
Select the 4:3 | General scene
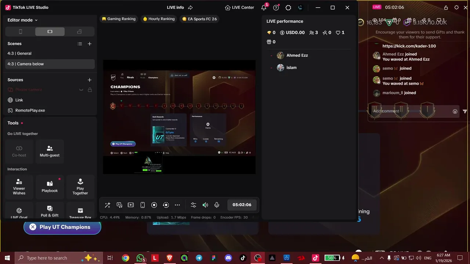(x=50, y=53)
